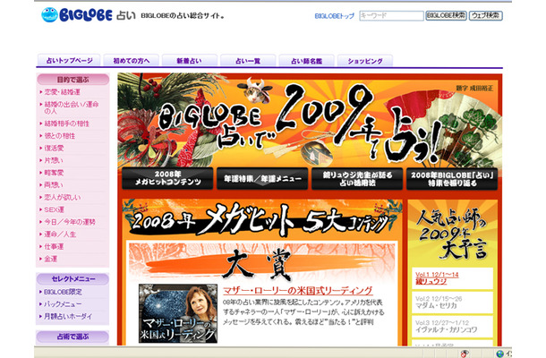Screen dimensions: 546x358
Task: Open 今日／今年の運勢 in the sidebar
Action: pos(70,222)
